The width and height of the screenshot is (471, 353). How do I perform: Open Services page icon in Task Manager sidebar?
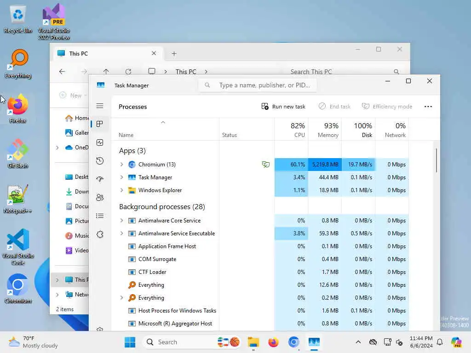point(100,234)
